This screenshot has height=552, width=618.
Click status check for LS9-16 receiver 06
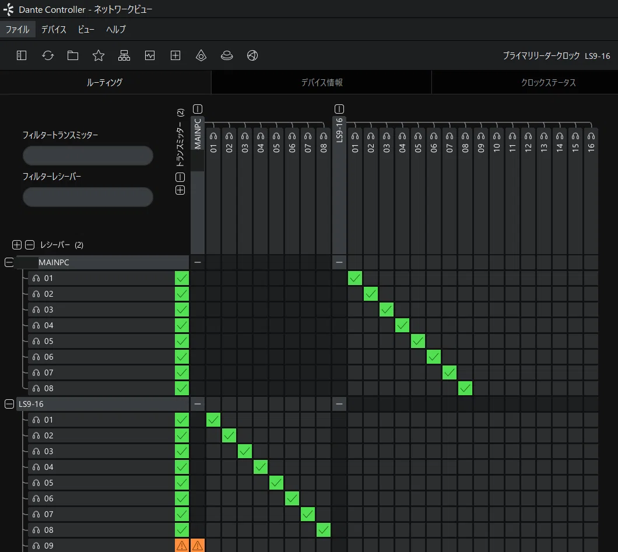pyautogui.click(x=182, y=499)
